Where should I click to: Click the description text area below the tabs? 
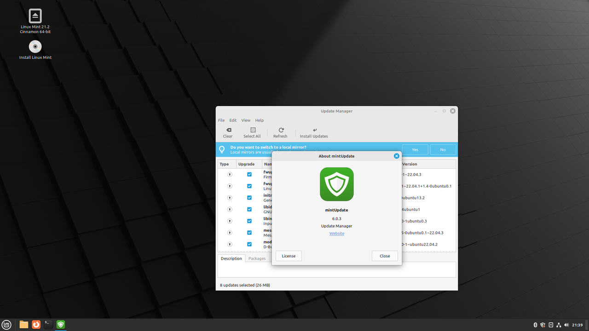click(337, 270)
